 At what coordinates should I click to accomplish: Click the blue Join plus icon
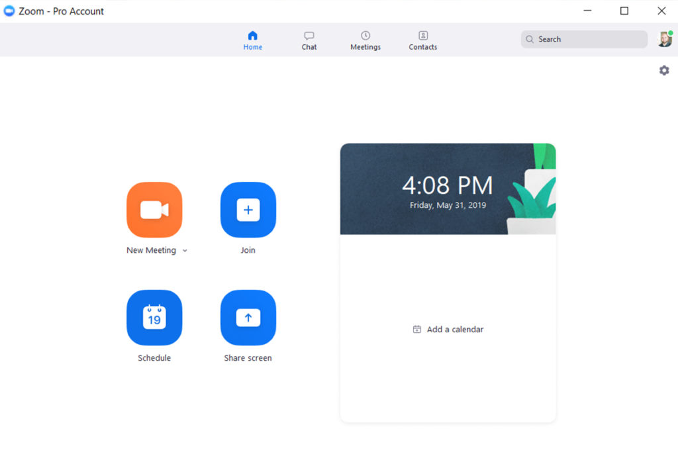pyautogui.click(x=248, y=210)
